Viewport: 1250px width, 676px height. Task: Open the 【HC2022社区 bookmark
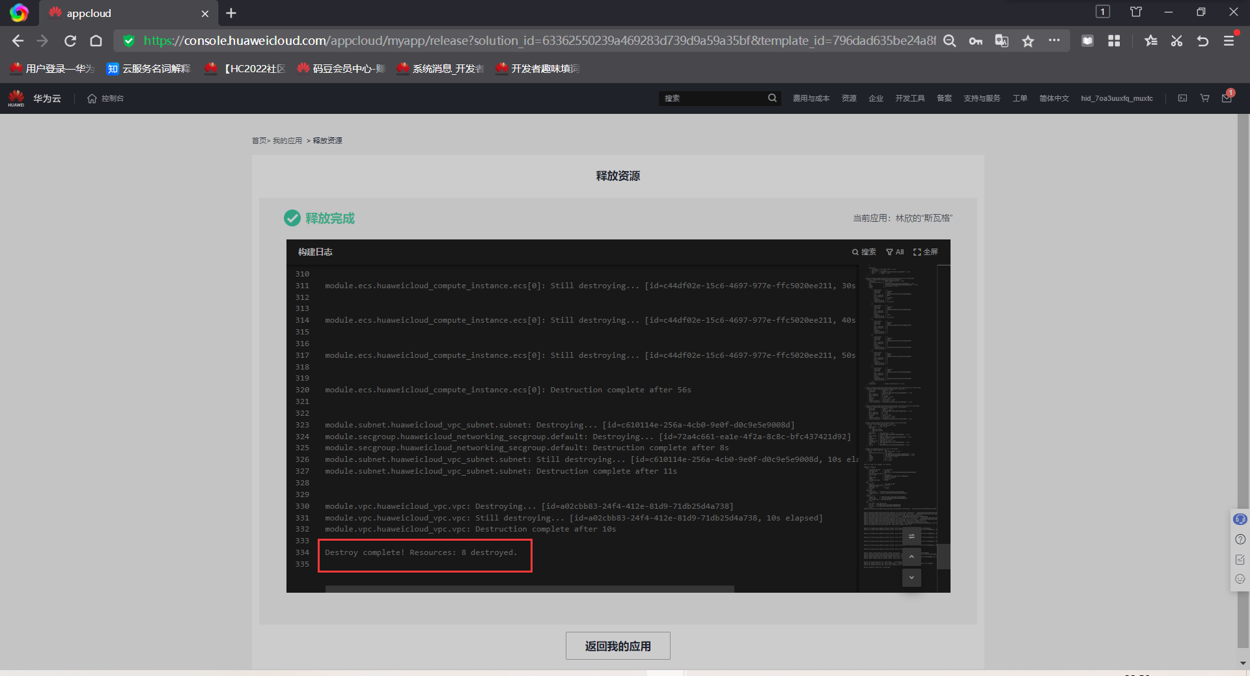(x=245, y=68)
